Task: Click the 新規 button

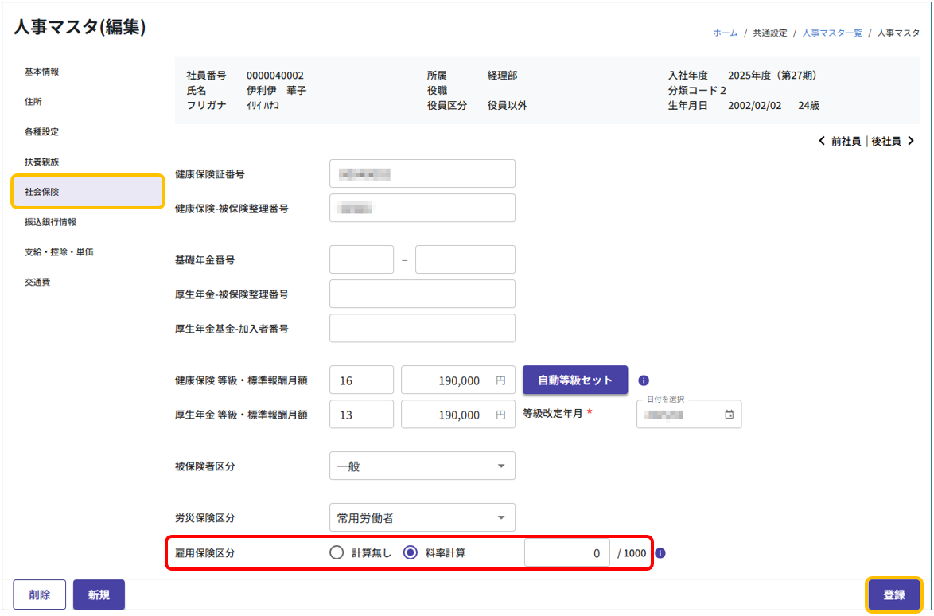Action: pos(99,595)
